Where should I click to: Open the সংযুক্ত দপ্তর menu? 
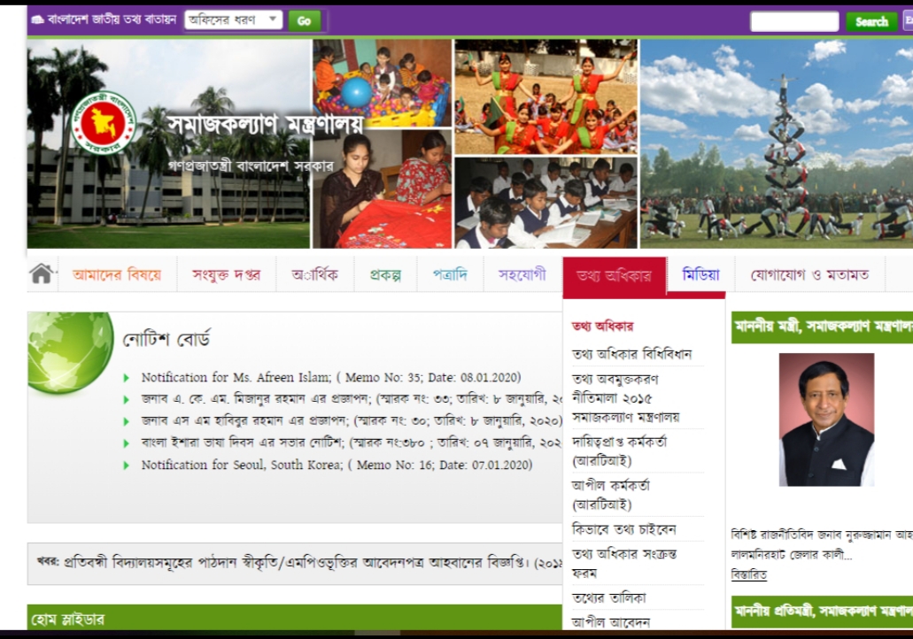227,274
